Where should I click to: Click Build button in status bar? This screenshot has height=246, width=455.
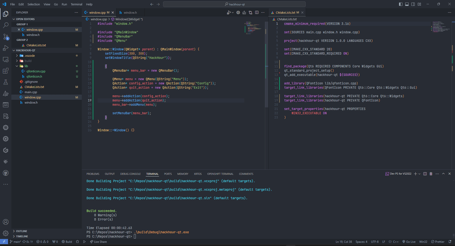[67, 242]
